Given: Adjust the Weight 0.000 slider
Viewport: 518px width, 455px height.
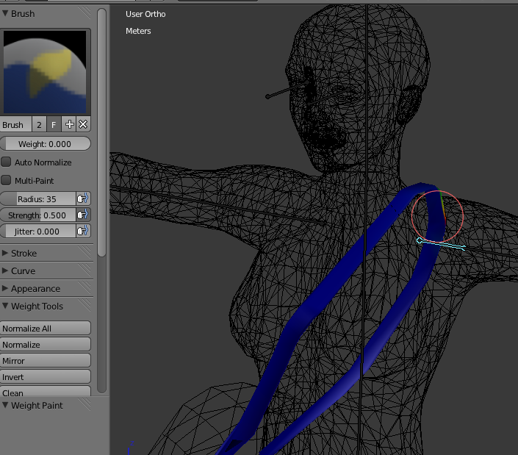Looking at the screenshot, I should [45, 144].
